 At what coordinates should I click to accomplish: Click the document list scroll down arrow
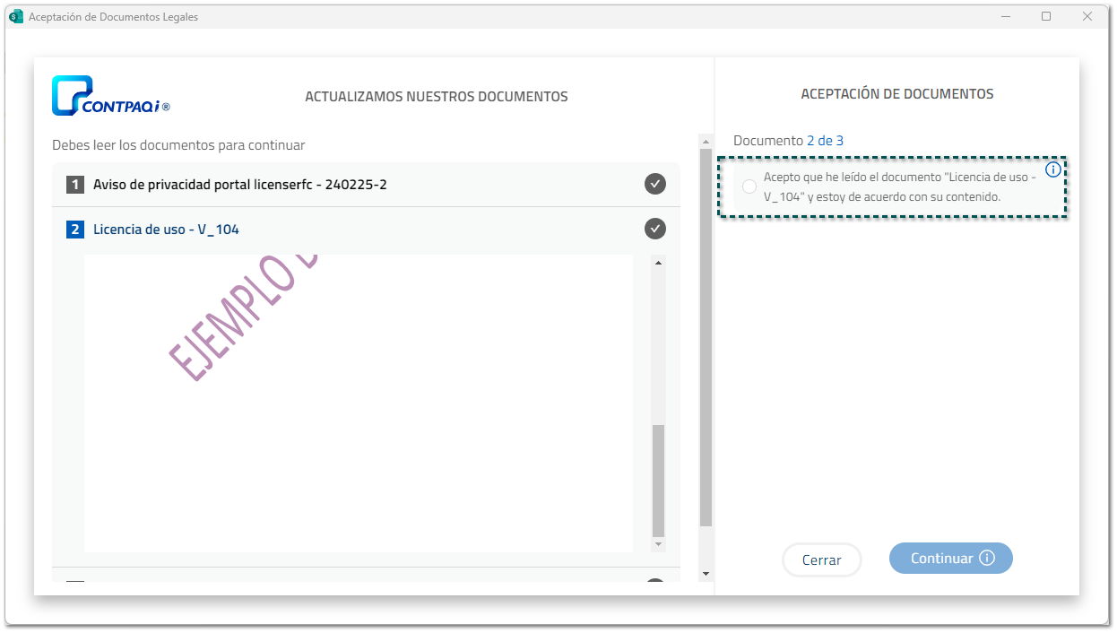point(706,574)
